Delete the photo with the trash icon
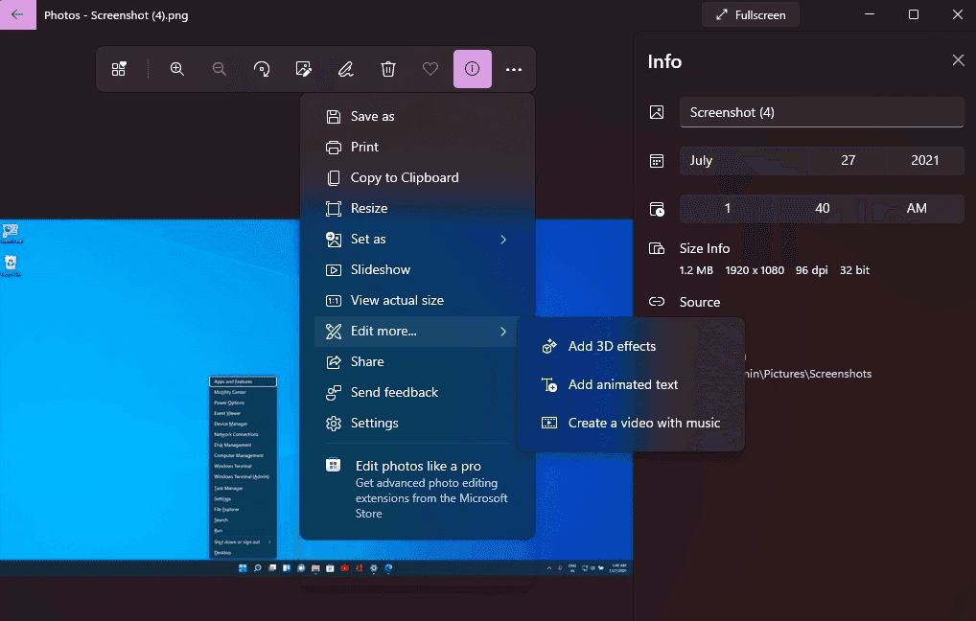 click(387, 69)
